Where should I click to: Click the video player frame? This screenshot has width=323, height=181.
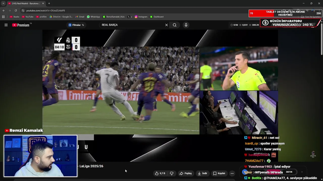[x=160, y=96]
